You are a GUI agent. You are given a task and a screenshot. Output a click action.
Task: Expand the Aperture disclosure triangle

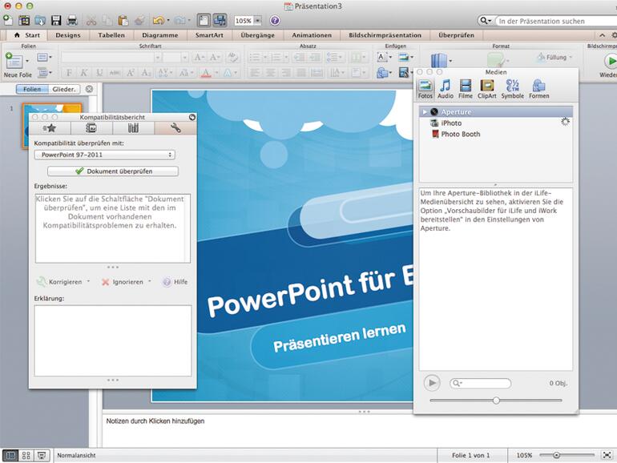(424, 112)
